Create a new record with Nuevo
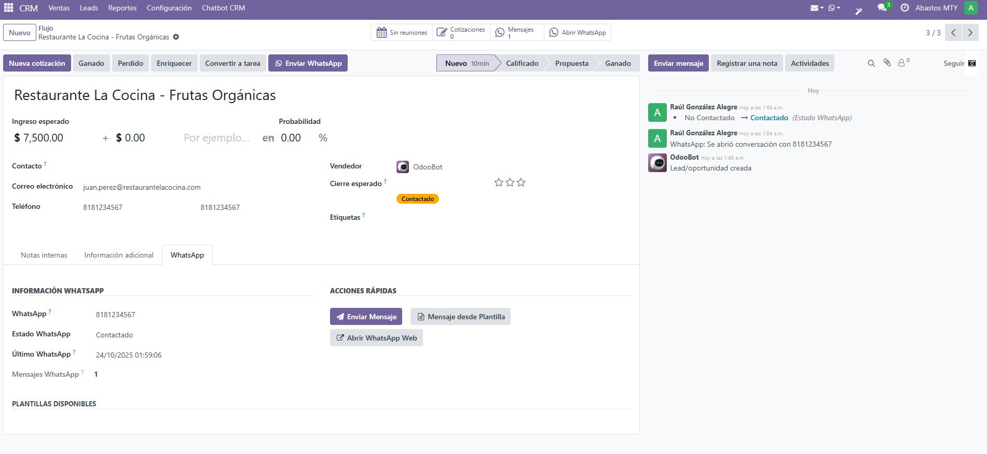Viewport: 987px width, 454px height. tap(20, 33)
